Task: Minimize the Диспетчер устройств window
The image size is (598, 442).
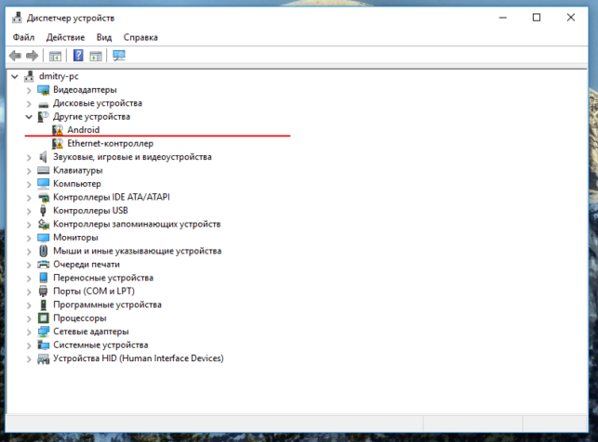Action: pyautogui.click(x=503, y=18)
